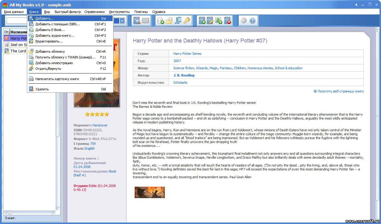Screen dimensions: 381x224
Task: Click the year 2007 link
Action: (x=177, y=61)
